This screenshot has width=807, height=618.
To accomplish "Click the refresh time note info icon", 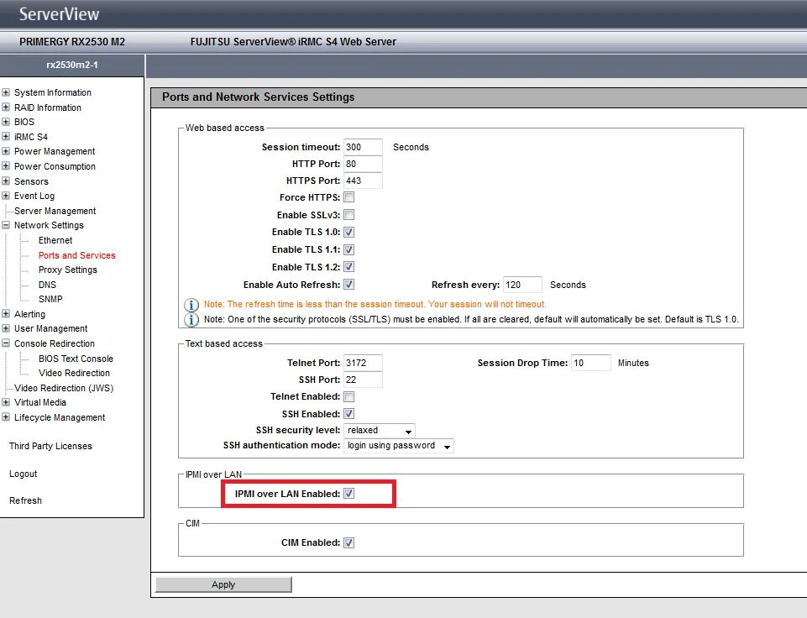I will 191,305.
